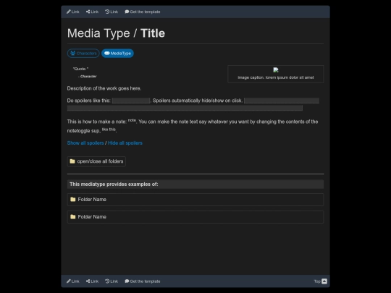
Task: Expand the first Folder Name row
Action: 195,200
